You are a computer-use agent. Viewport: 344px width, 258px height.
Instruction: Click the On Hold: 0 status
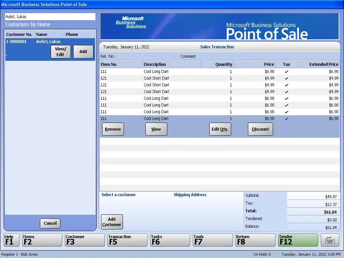point(262,255)
